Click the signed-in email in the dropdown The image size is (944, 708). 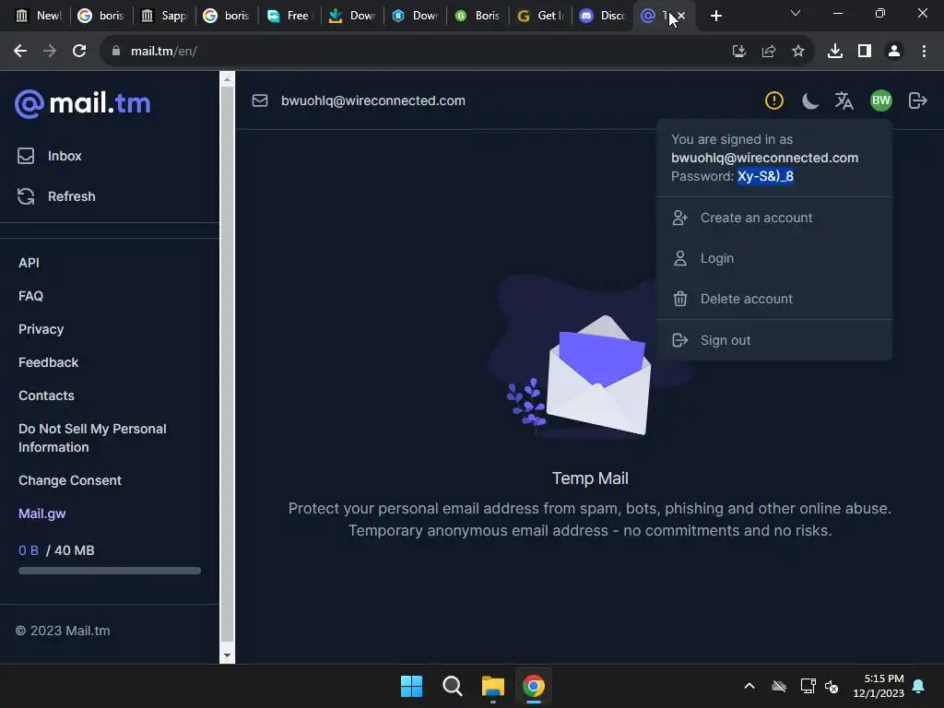[x=764, y=158]
